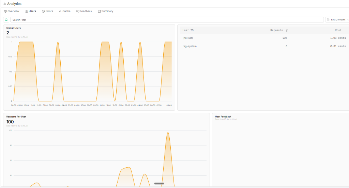Screen dimensions: 349x188
Task: Click the Unique Users count 2
Action: pyautogui.click(x=8, y=33)
